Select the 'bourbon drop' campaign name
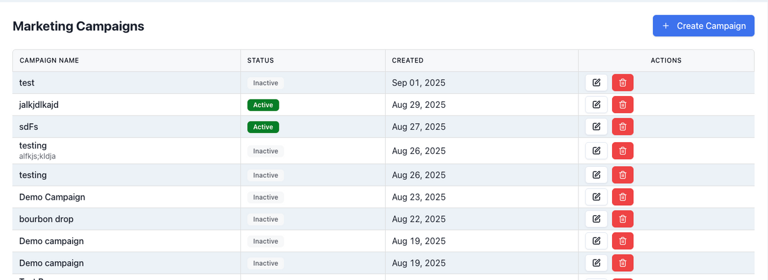 click(x=46, y=219)
